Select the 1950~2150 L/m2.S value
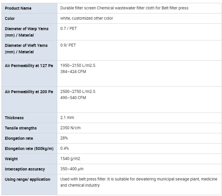The width and height of the screenshot is (222, 196). tap(78, 65)
